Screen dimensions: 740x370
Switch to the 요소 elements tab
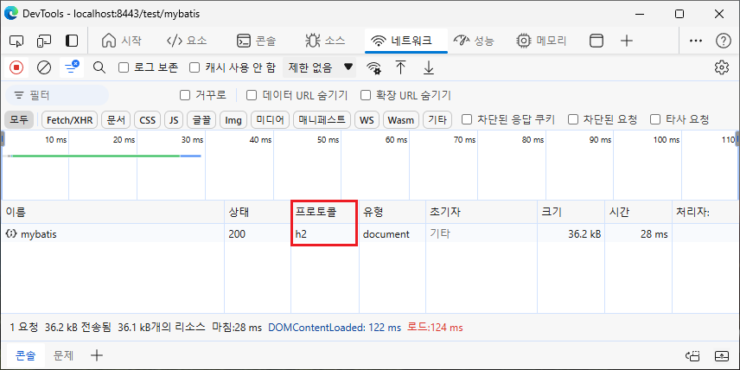tap(187, 41)
